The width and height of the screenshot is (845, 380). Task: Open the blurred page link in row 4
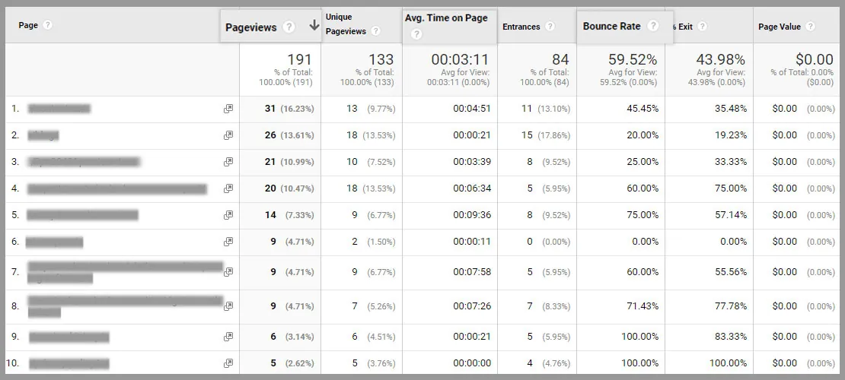pyautogui.click(x=117, y=188)
